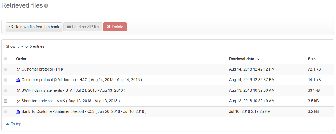Screen dimensions: 336x134
Task: Open Short-term advices - VMK entry
Action: [x=71, y=101]
